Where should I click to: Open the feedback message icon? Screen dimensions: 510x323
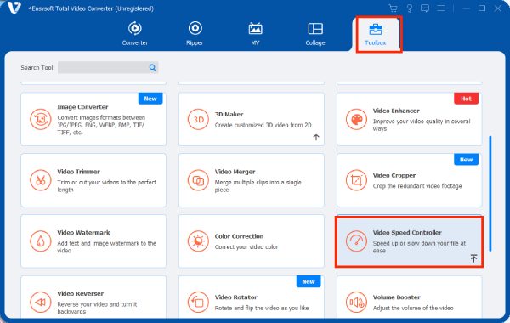tap(425, 8)
